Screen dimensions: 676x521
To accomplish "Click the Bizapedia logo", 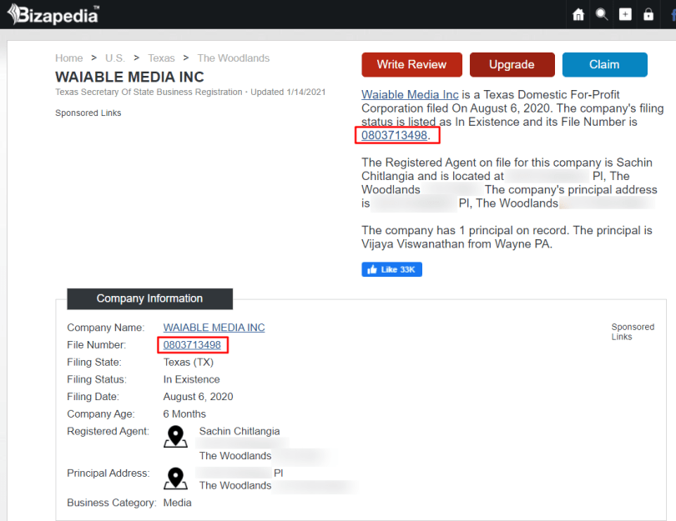I will click(x=53, y=14).
